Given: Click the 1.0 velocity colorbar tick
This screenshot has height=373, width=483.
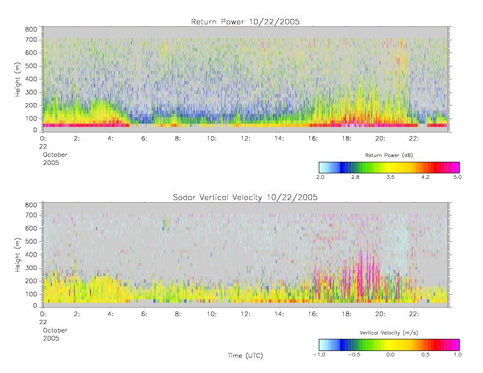Looking at the screenshot, I should click(457, 355).
